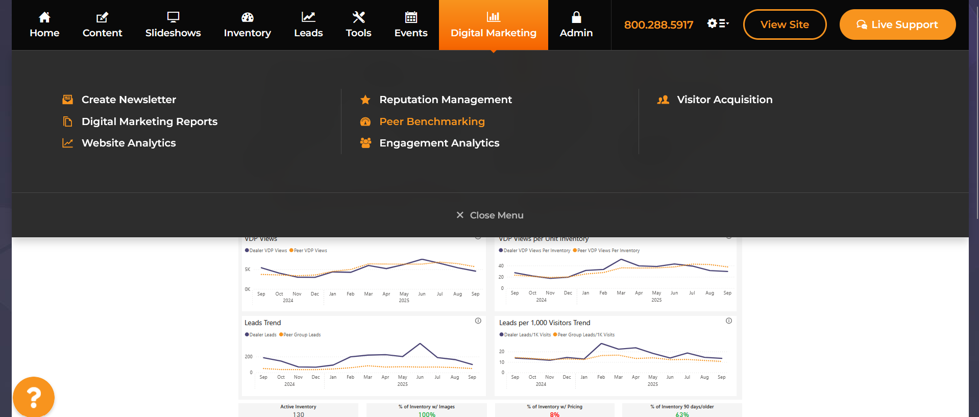Click the Live Support button

[x=897, y=24]
